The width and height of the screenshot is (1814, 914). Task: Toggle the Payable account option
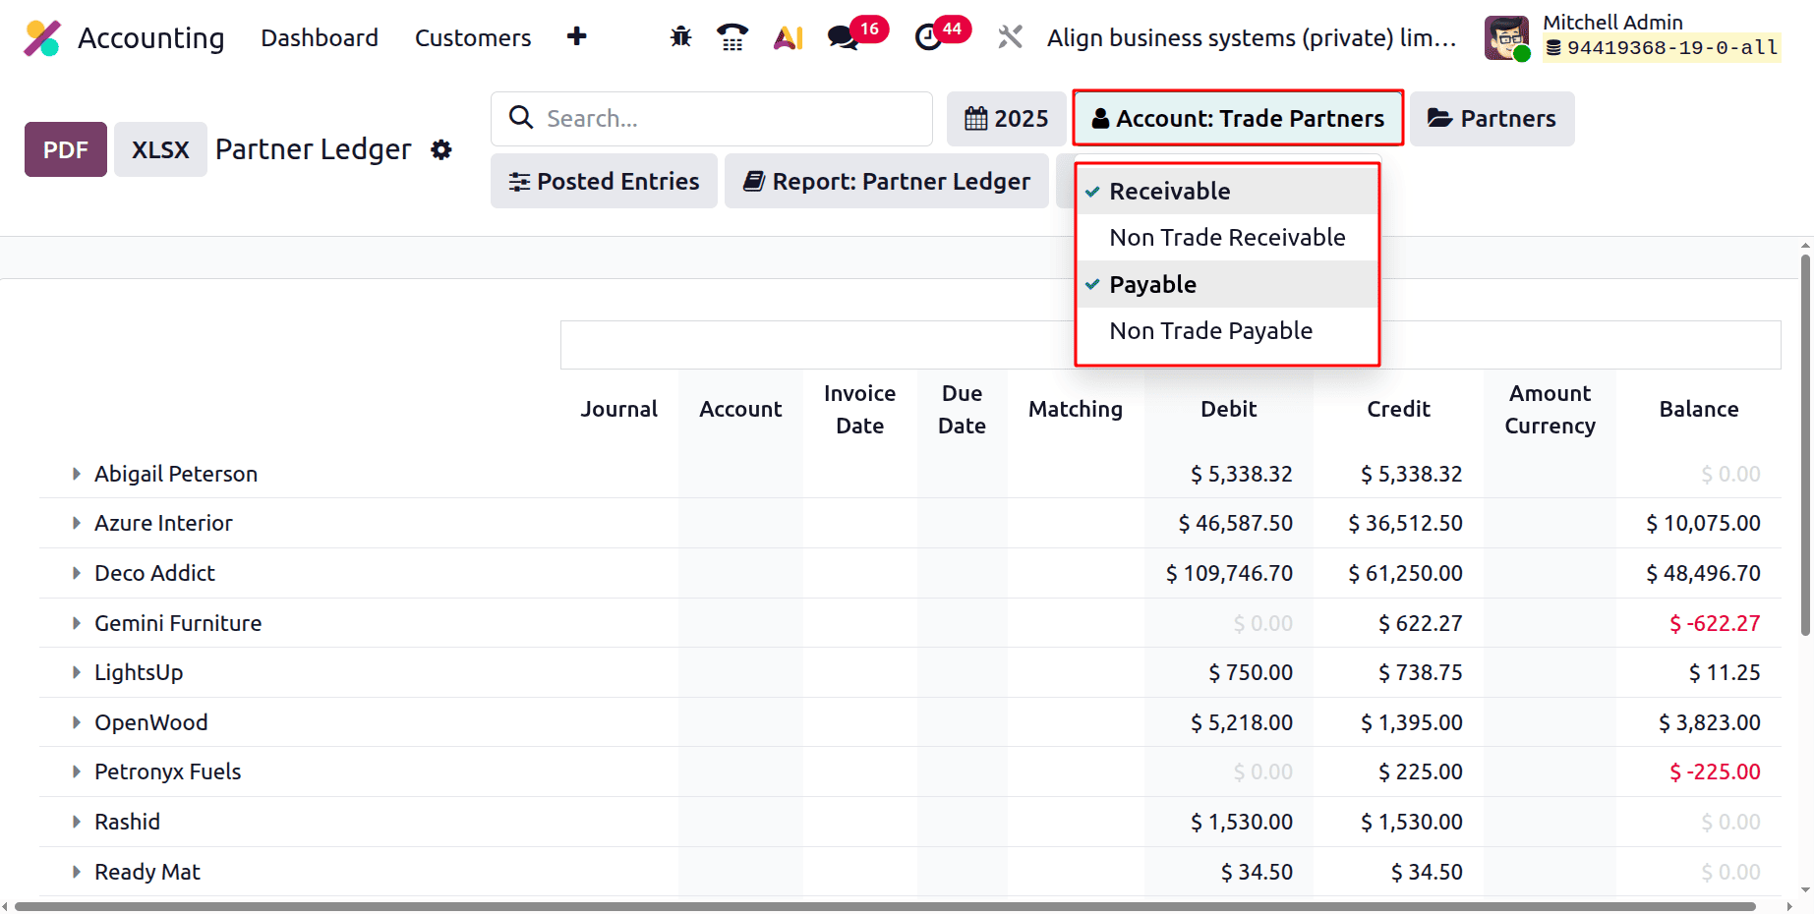tap(1228, 284)
